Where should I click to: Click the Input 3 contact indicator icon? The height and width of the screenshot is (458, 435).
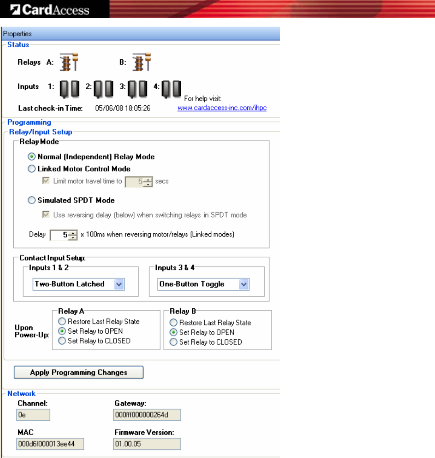click(x=138, y=89)
